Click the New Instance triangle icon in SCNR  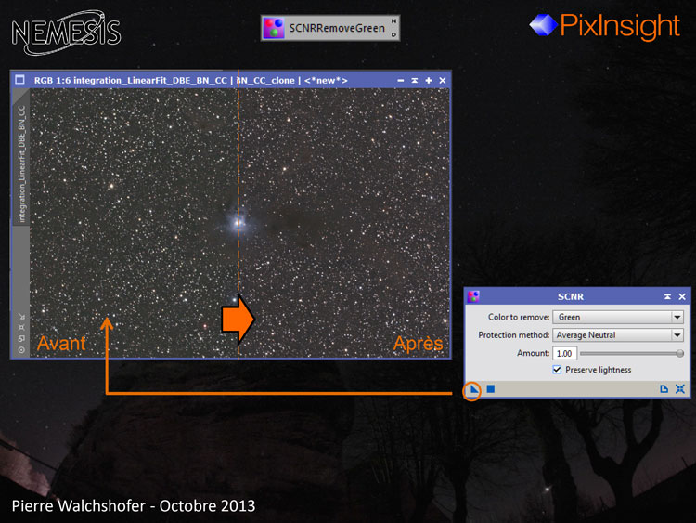point(474,389)
